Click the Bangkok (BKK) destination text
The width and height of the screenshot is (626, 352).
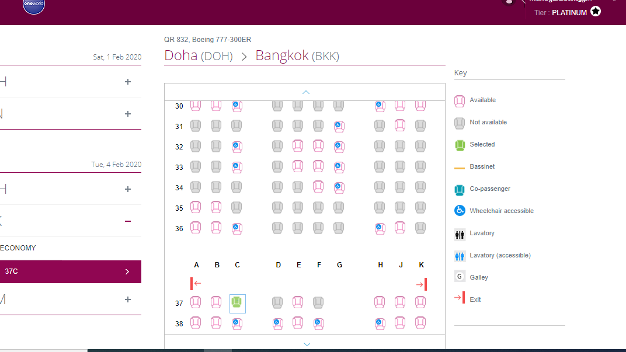point(297,55)
